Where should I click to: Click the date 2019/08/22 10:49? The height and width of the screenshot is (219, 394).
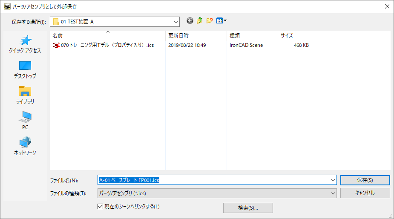click(187, 45)
